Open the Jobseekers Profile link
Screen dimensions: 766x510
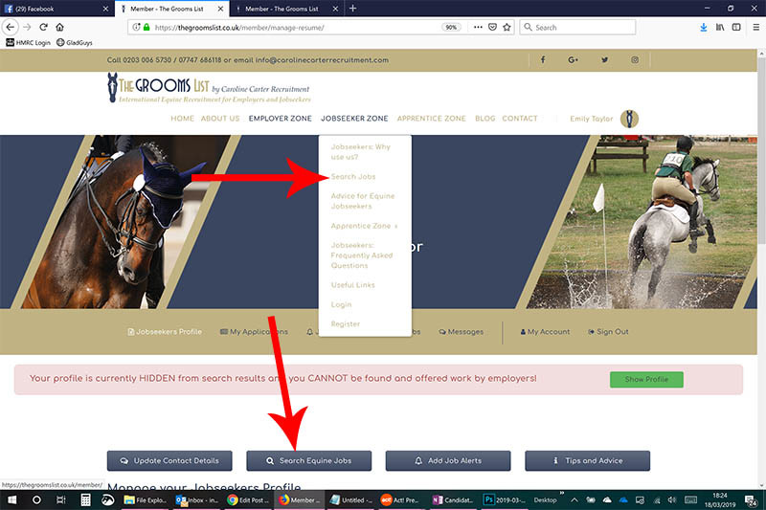pyautogui.click(x=165, y=332)
